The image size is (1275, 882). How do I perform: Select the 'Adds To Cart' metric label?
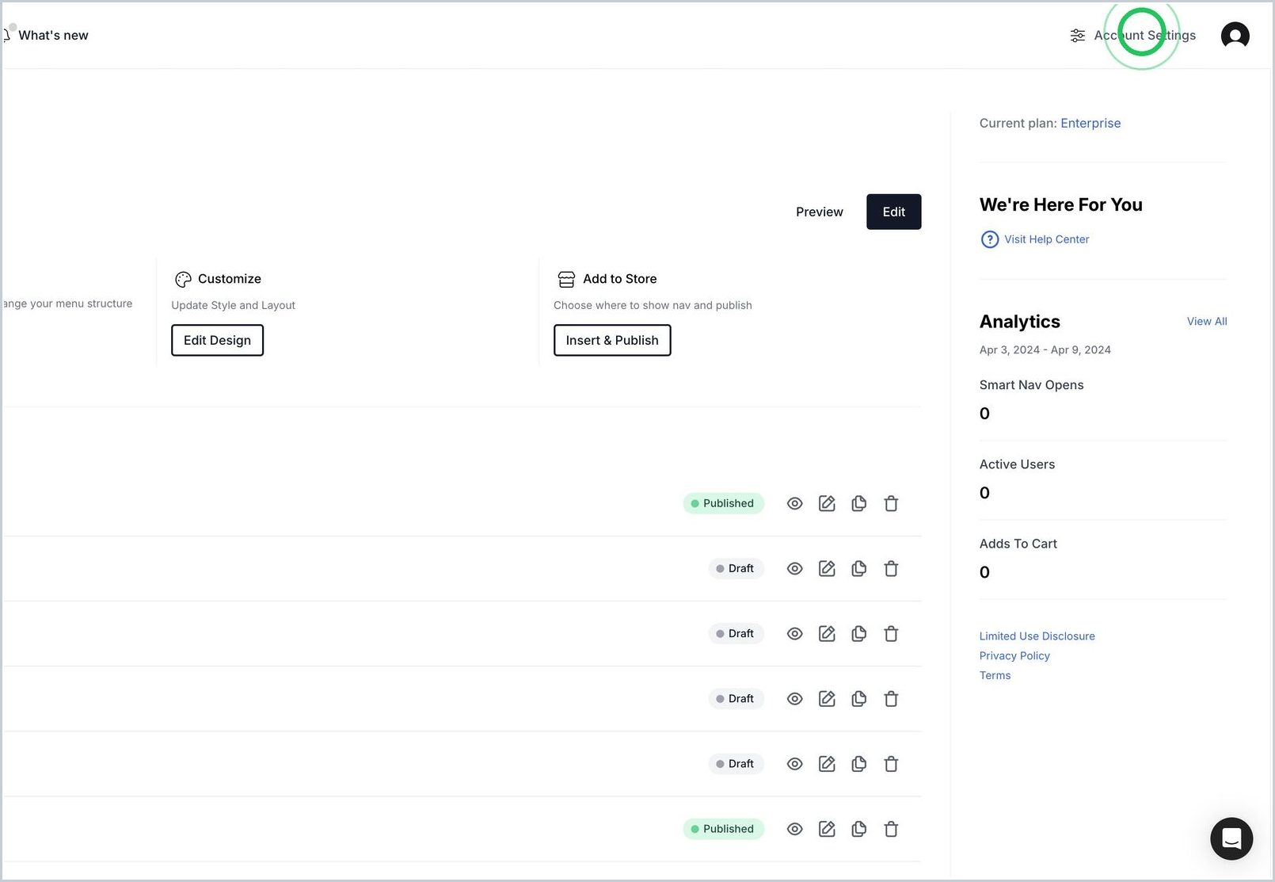[x=1018, y=544]
